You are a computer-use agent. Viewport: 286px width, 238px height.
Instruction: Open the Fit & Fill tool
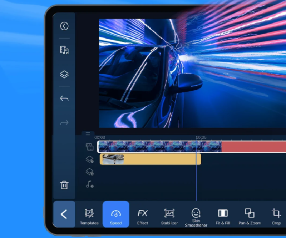coord(223,217)
